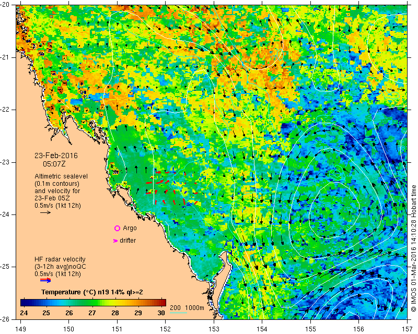Click the longitude axis label 157

click(x=408, y=329)
